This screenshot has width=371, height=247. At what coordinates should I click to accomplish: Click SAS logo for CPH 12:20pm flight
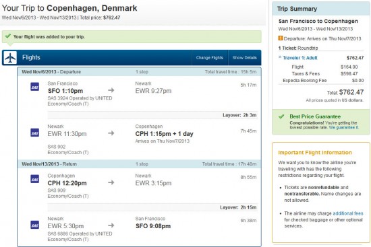35,179
